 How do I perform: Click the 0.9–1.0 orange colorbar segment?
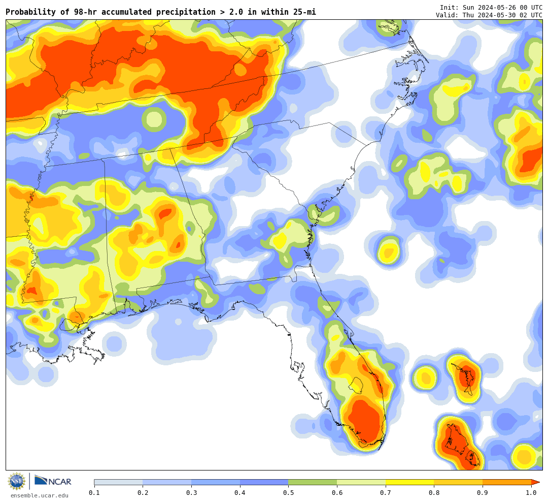point(507,482)
